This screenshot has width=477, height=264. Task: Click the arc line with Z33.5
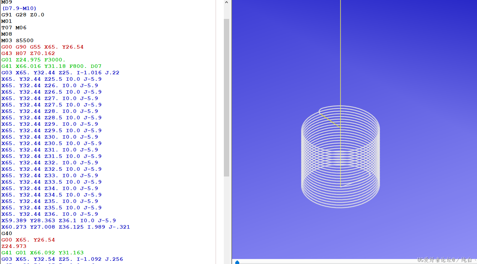[51, 182]
